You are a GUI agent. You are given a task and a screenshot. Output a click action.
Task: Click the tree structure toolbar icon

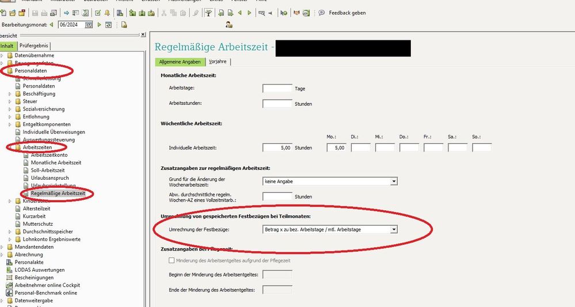(x=208, y=13)
